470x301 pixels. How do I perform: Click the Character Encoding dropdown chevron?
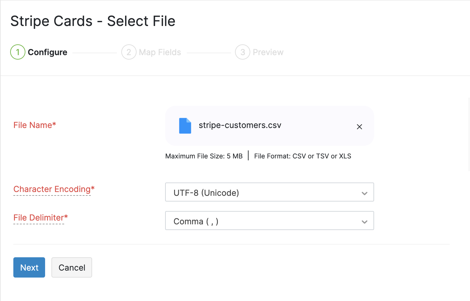[364, 193]
